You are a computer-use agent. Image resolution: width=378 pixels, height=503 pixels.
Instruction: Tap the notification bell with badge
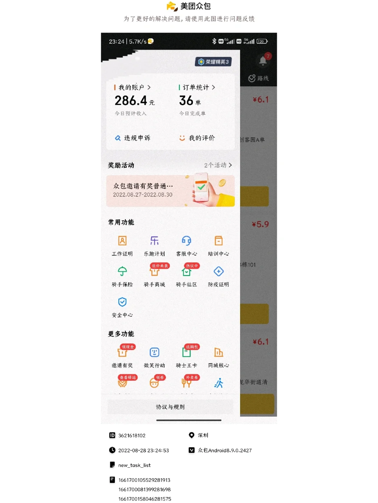pos(263,60)
